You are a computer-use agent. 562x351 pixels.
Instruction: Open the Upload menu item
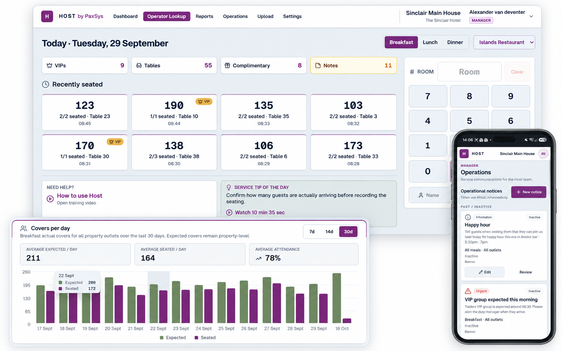(x=265, y=16)
